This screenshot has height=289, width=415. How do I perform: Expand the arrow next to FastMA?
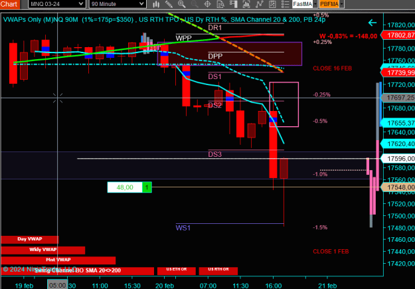pyautogui.click(x=315, y=4)
